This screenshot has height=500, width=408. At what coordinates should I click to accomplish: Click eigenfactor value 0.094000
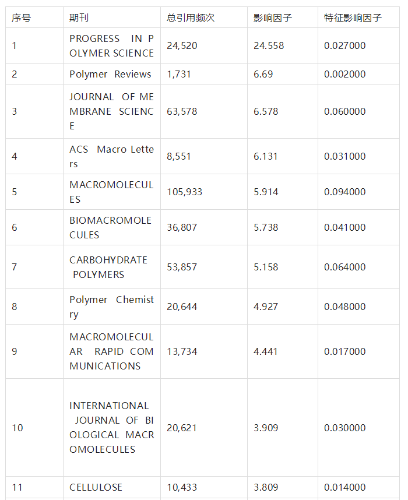coord(345,192)
